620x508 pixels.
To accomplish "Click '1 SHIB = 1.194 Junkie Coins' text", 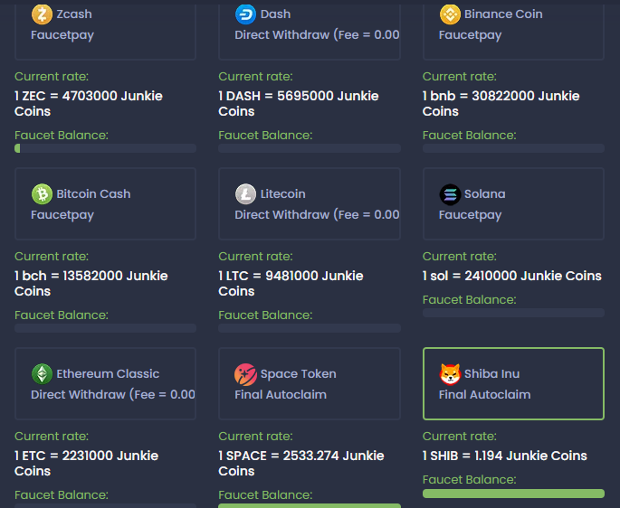I will point(505,456).
